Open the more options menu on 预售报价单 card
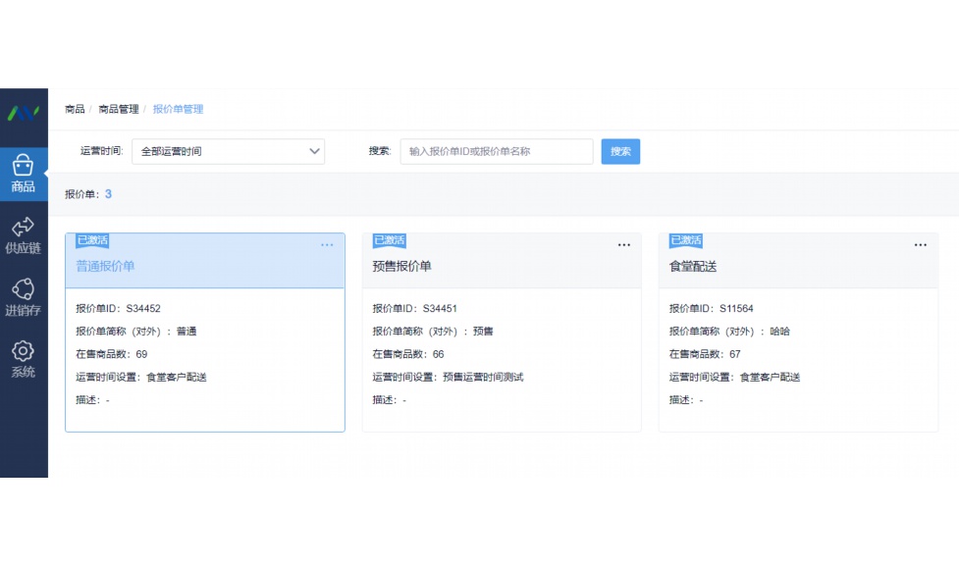Image resolution: width=959 pixels, height=566 pixels. pos(625,245)
